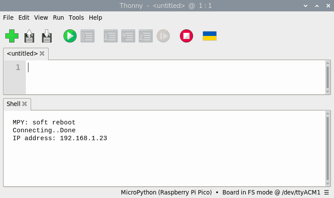334x198 pixels.
Task: Maximize the Thonny window
Action: [317, 6]
